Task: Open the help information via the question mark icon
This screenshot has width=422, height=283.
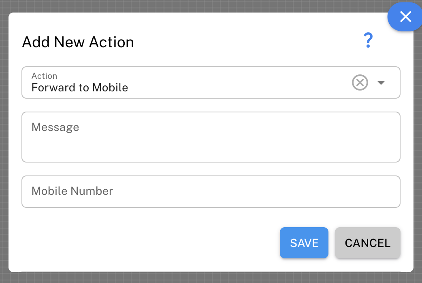Action: (x=368, y=40)
